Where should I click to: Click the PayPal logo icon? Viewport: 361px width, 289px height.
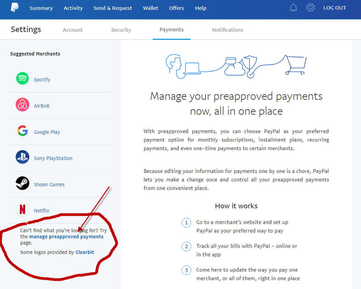[14, 7]
